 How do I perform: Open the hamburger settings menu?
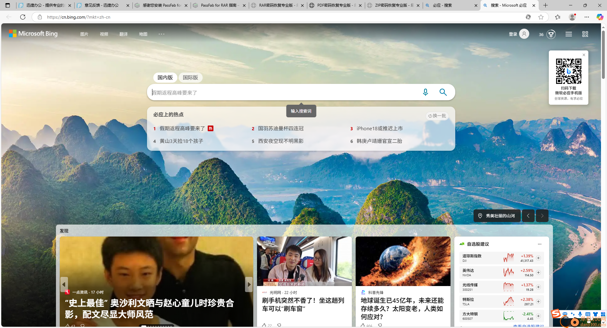pyautogui.click(x=569, y=34)
